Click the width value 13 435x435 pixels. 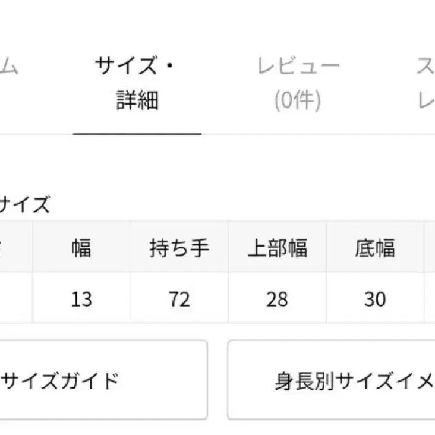(81, 299)
